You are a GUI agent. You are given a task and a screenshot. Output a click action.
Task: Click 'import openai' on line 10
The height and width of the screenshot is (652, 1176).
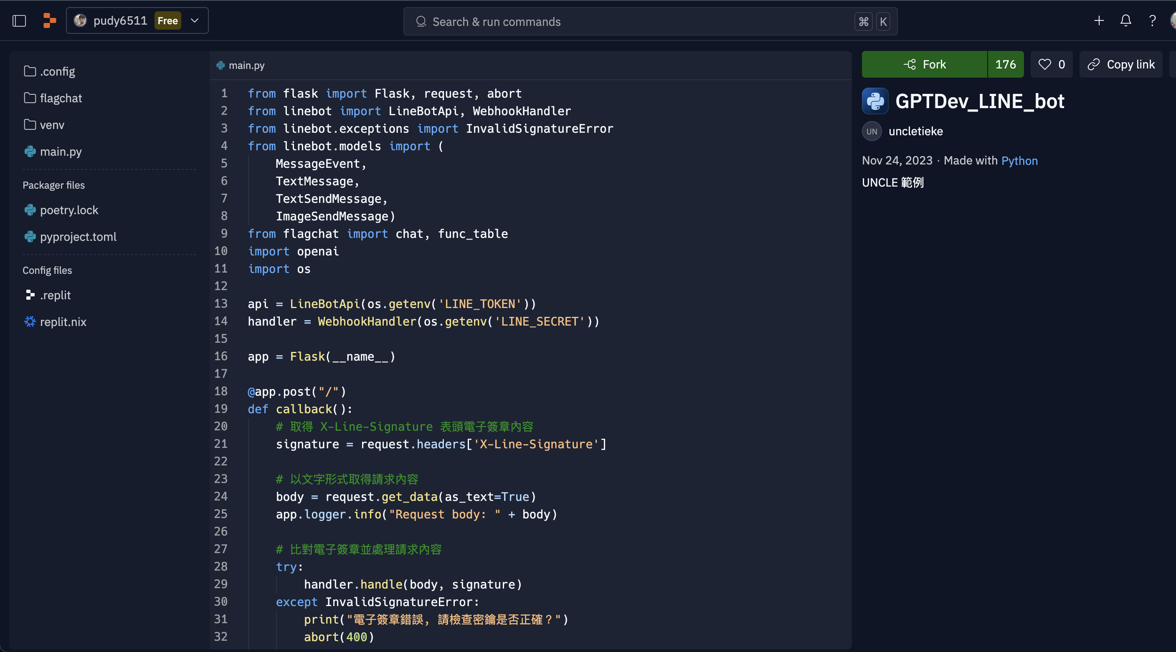(x=293, y=251)
